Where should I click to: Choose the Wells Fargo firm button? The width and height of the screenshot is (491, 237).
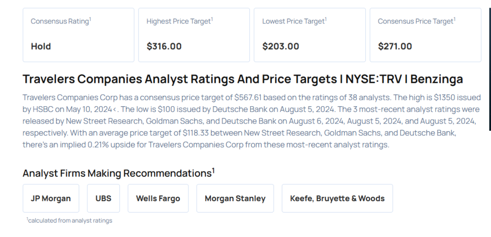pyautogui.click(x=158, y=198)
